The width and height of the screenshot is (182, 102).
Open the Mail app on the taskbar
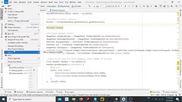point(60,99)
